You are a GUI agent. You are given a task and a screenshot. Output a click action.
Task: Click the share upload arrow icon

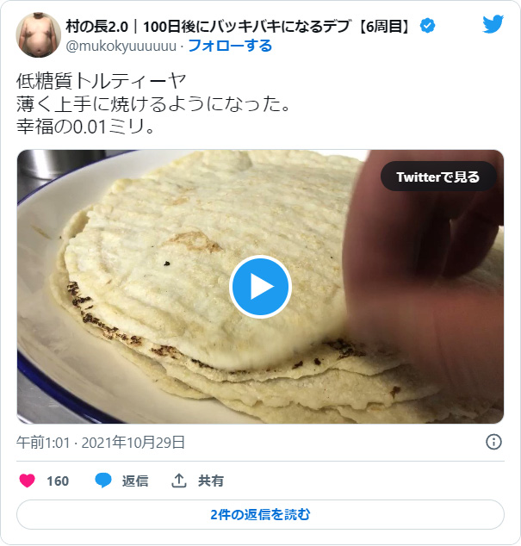[179, 481]
